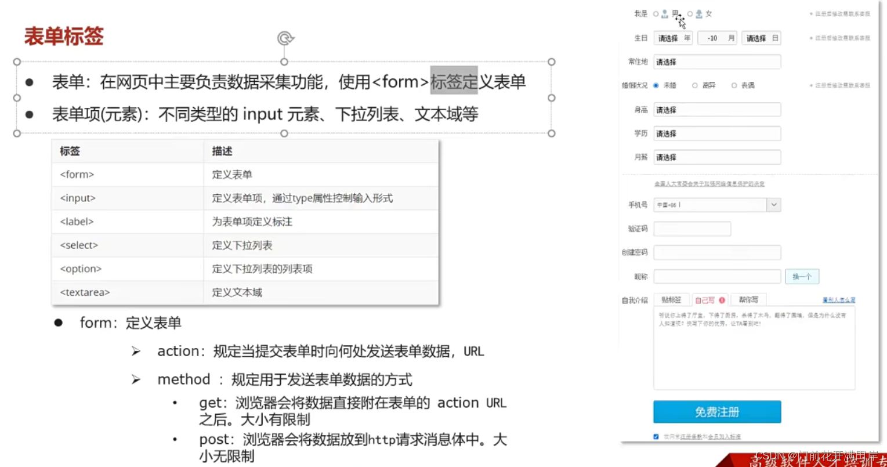Open the birthday day 请选择 dropdown
The image size is (887, 467).
point(761,38)
